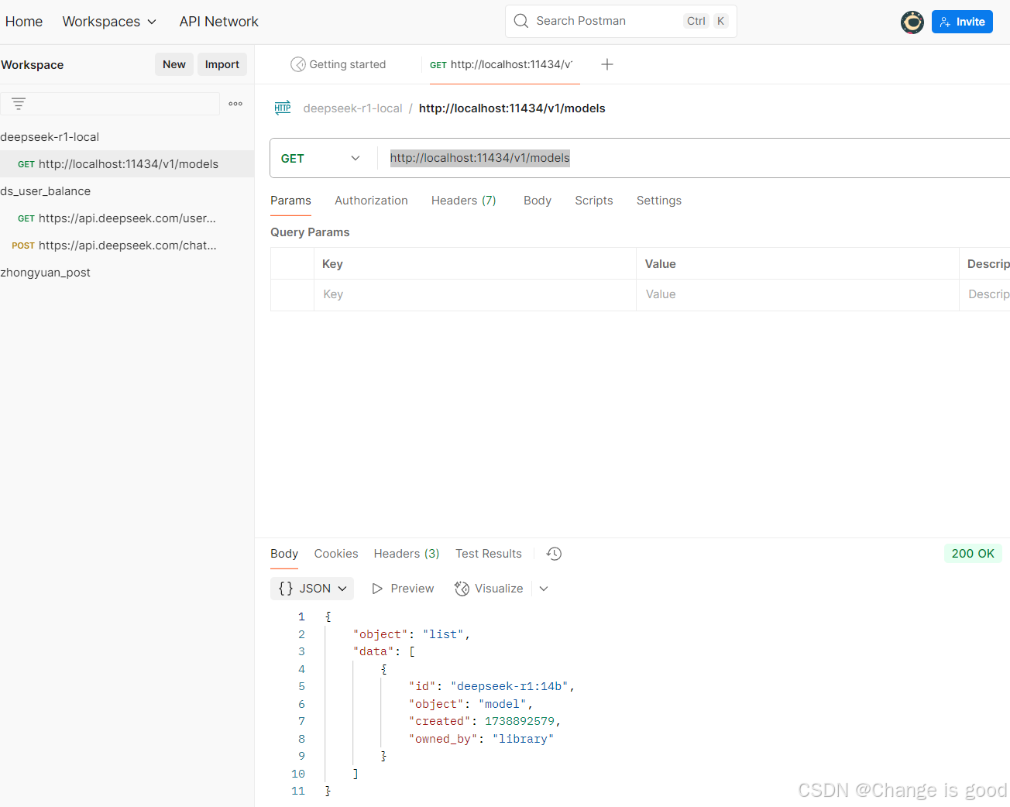Open API Network
This screenshot has height=807, width=1010.
click(x=219, y=22)
